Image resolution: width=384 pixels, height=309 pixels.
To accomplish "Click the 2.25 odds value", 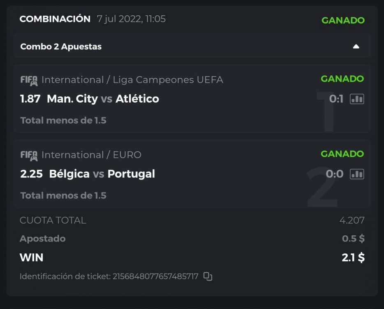I will click(31, 174).
